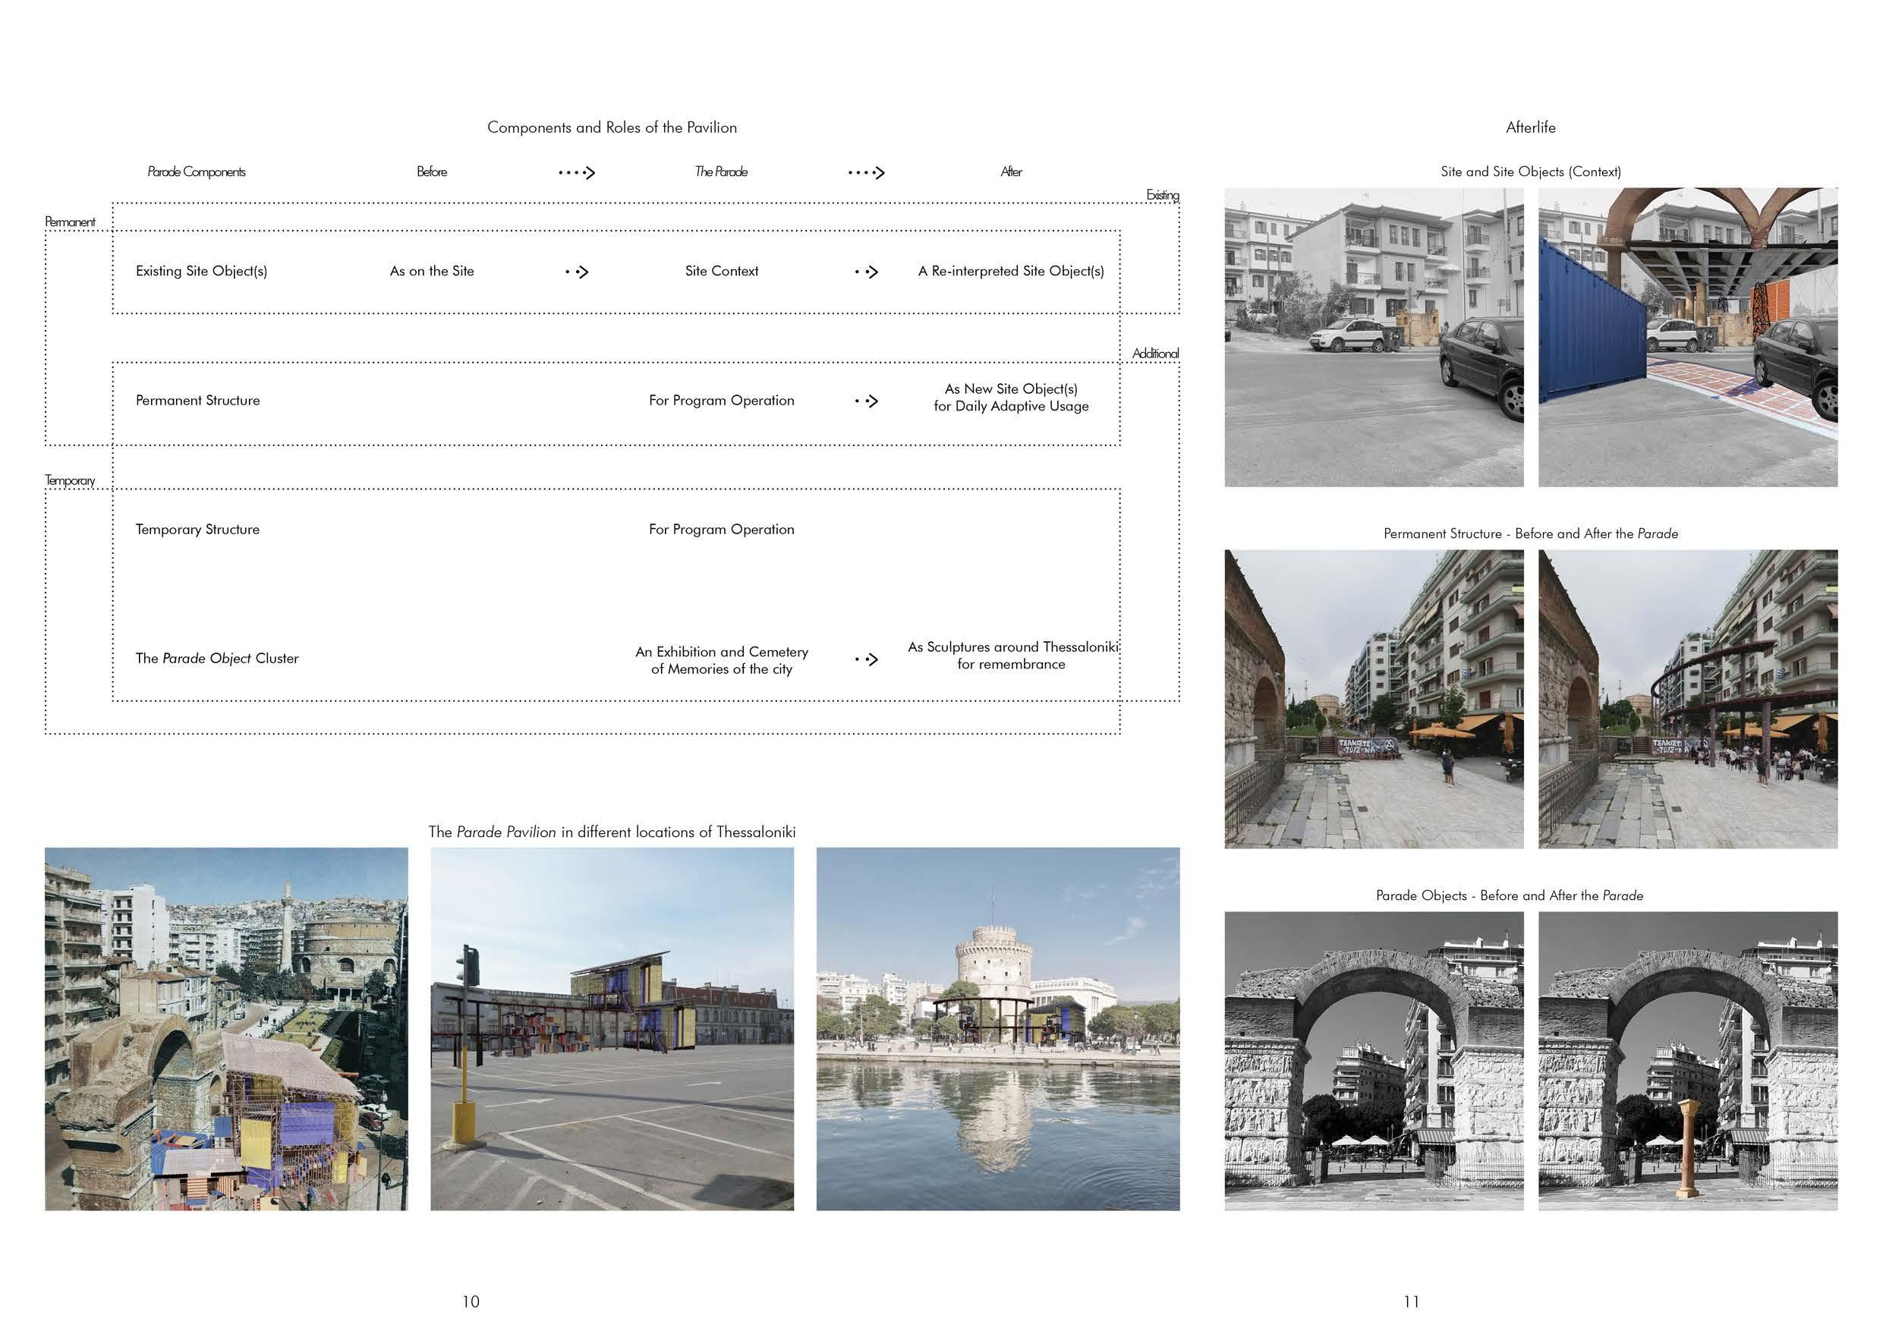Open the Rotunda aerial pavilion photo
Viewport: 1883px width, 1331px height.
[x=226, y=1028]
